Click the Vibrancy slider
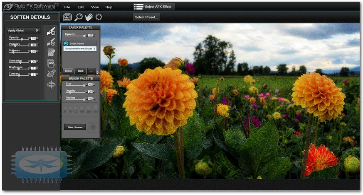 (19, 46)
